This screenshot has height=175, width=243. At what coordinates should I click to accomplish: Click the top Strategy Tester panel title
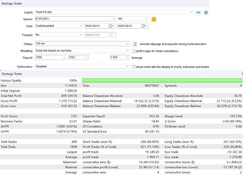point(12,3)
